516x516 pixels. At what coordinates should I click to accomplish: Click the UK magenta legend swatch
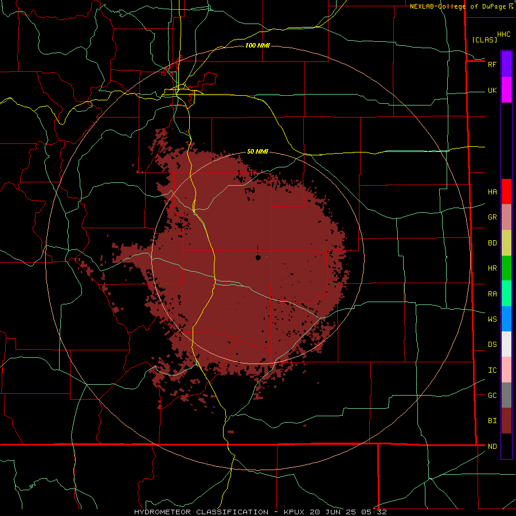point(506,90)
